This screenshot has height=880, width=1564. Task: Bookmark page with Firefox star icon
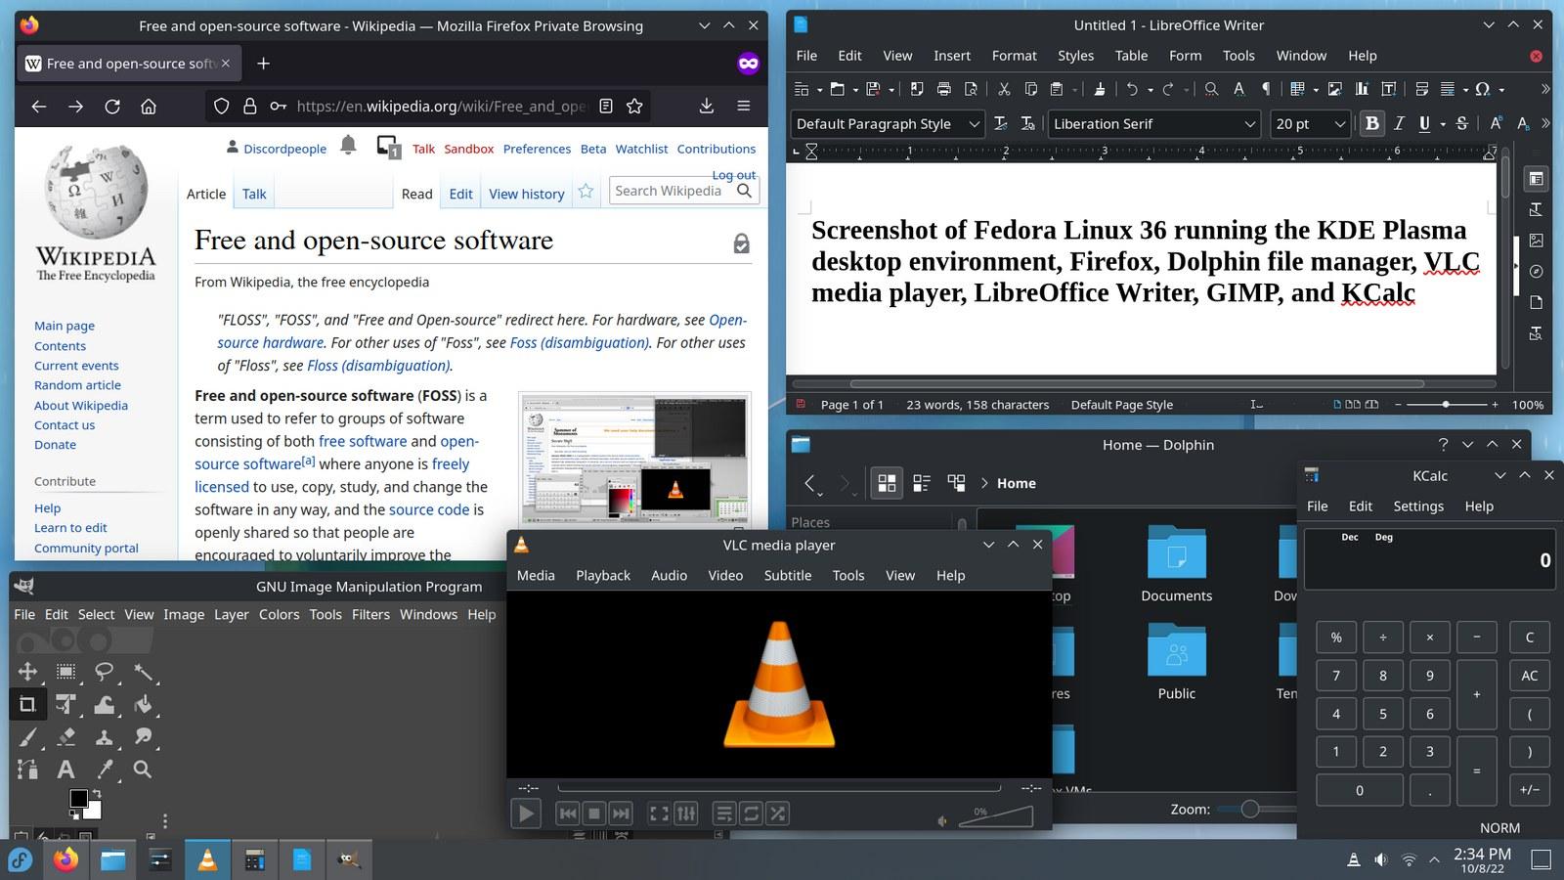point(634,107)
